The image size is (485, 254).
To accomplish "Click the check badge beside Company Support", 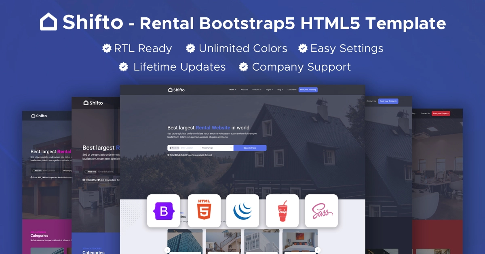I will point(243,67).
